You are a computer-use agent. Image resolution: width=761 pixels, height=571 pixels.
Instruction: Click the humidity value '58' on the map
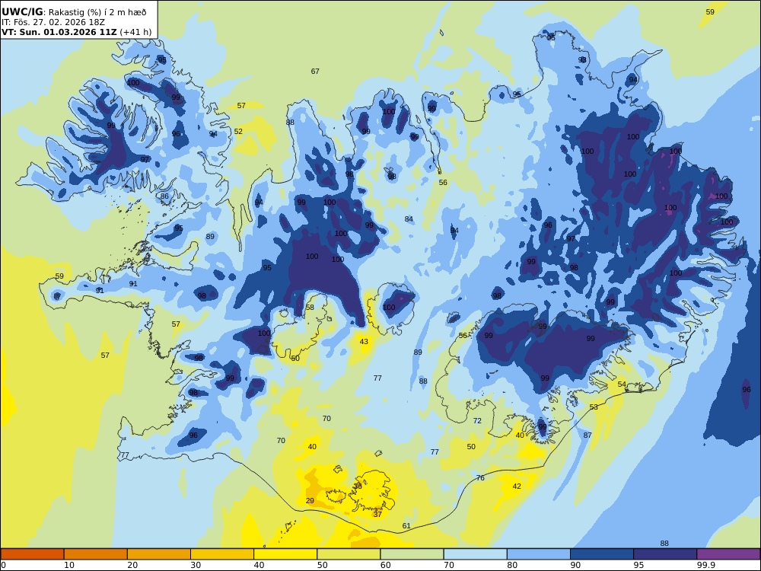point(310,308)
